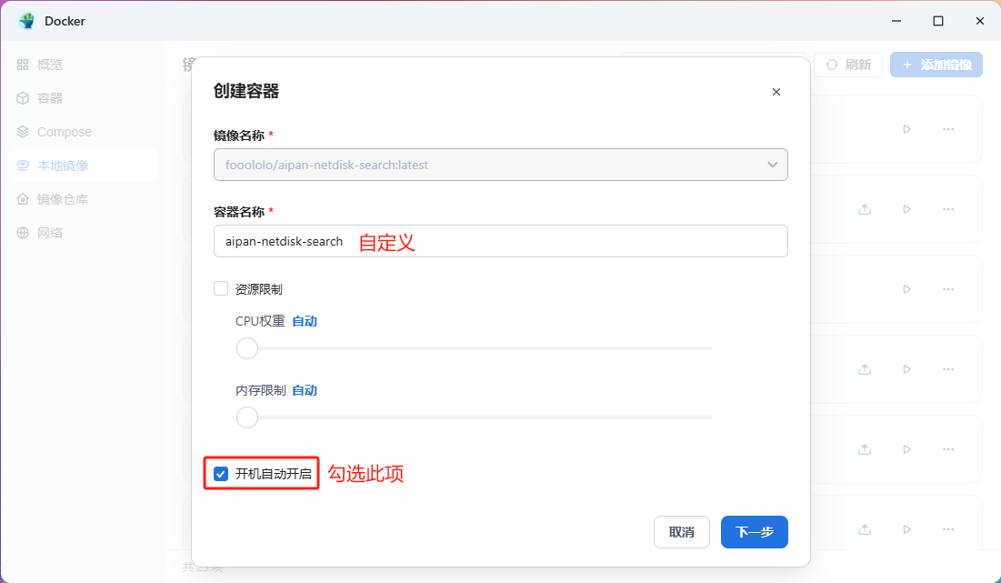Close the Docker window
The width and height of the screenshot is (1001, 583).
pos(980,21)
